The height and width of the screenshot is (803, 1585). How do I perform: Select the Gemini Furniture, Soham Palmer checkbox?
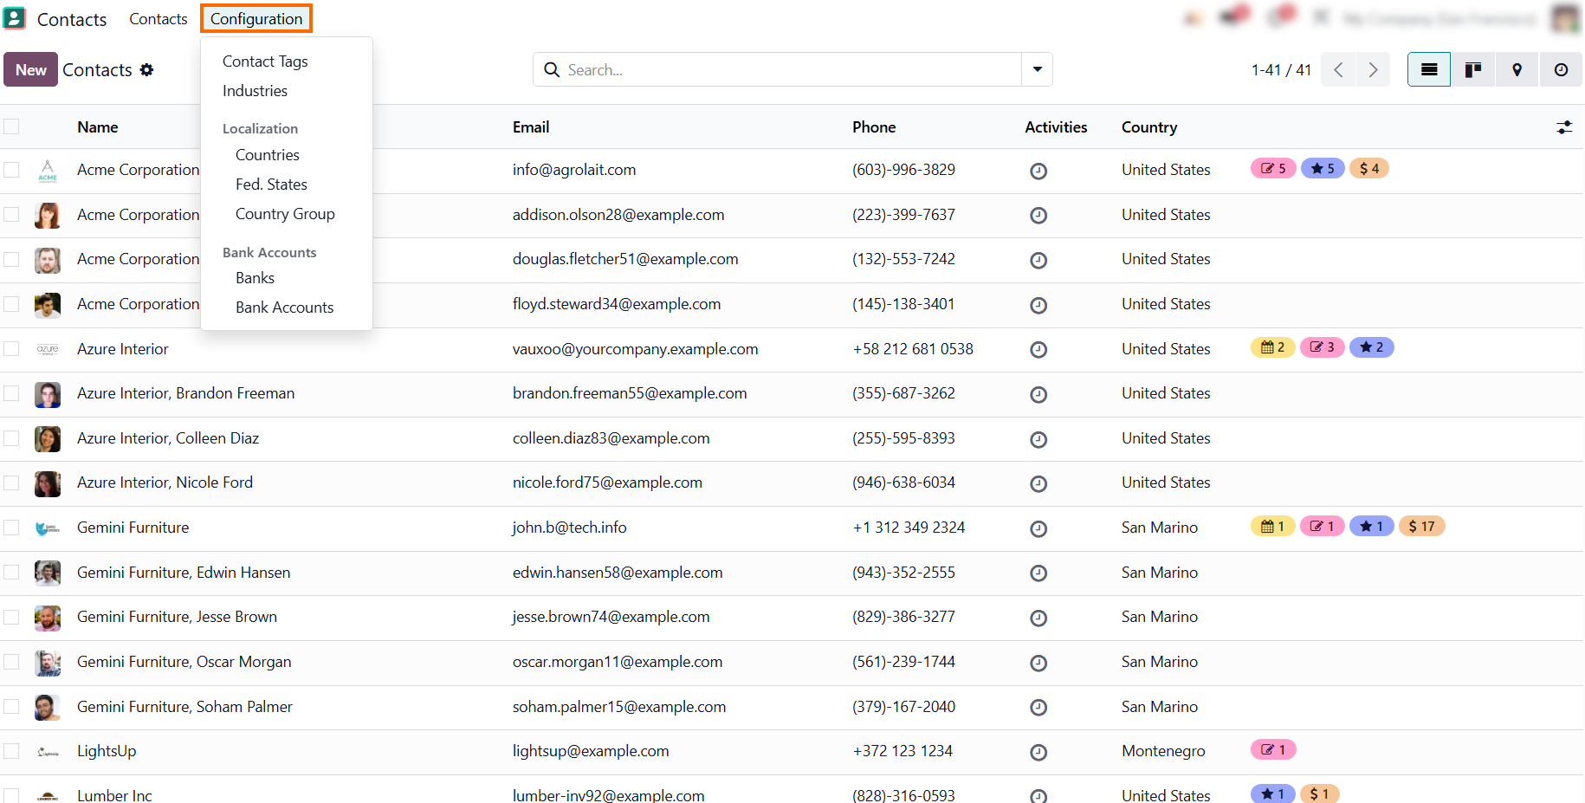click(x=11, y=707)
